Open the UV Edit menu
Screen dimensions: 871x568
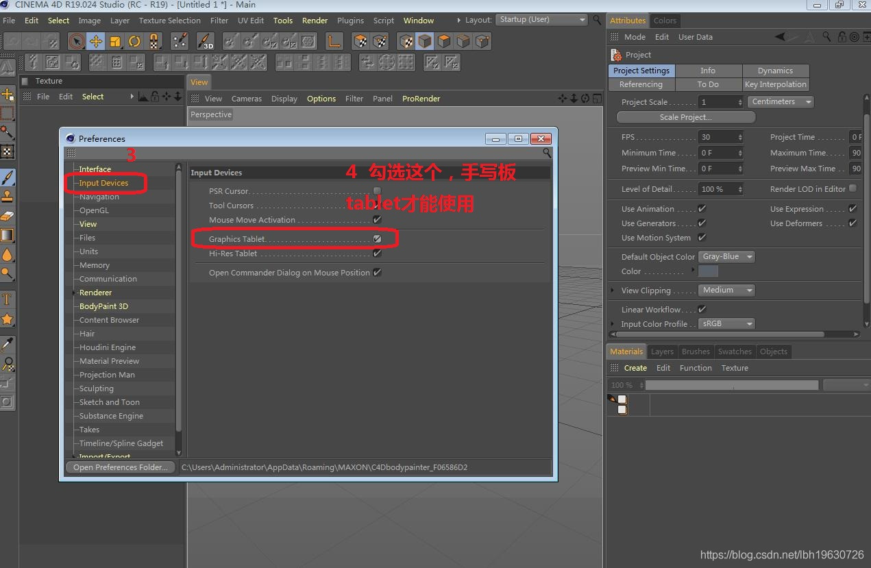(251, 21)
